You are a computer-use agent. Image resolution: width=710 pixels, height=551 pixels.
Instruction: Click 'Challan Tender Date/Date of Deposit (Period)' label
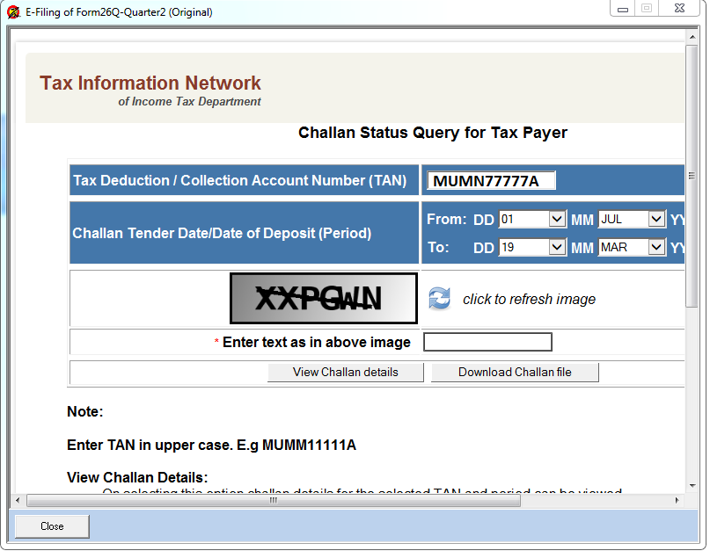pos(222,234)
